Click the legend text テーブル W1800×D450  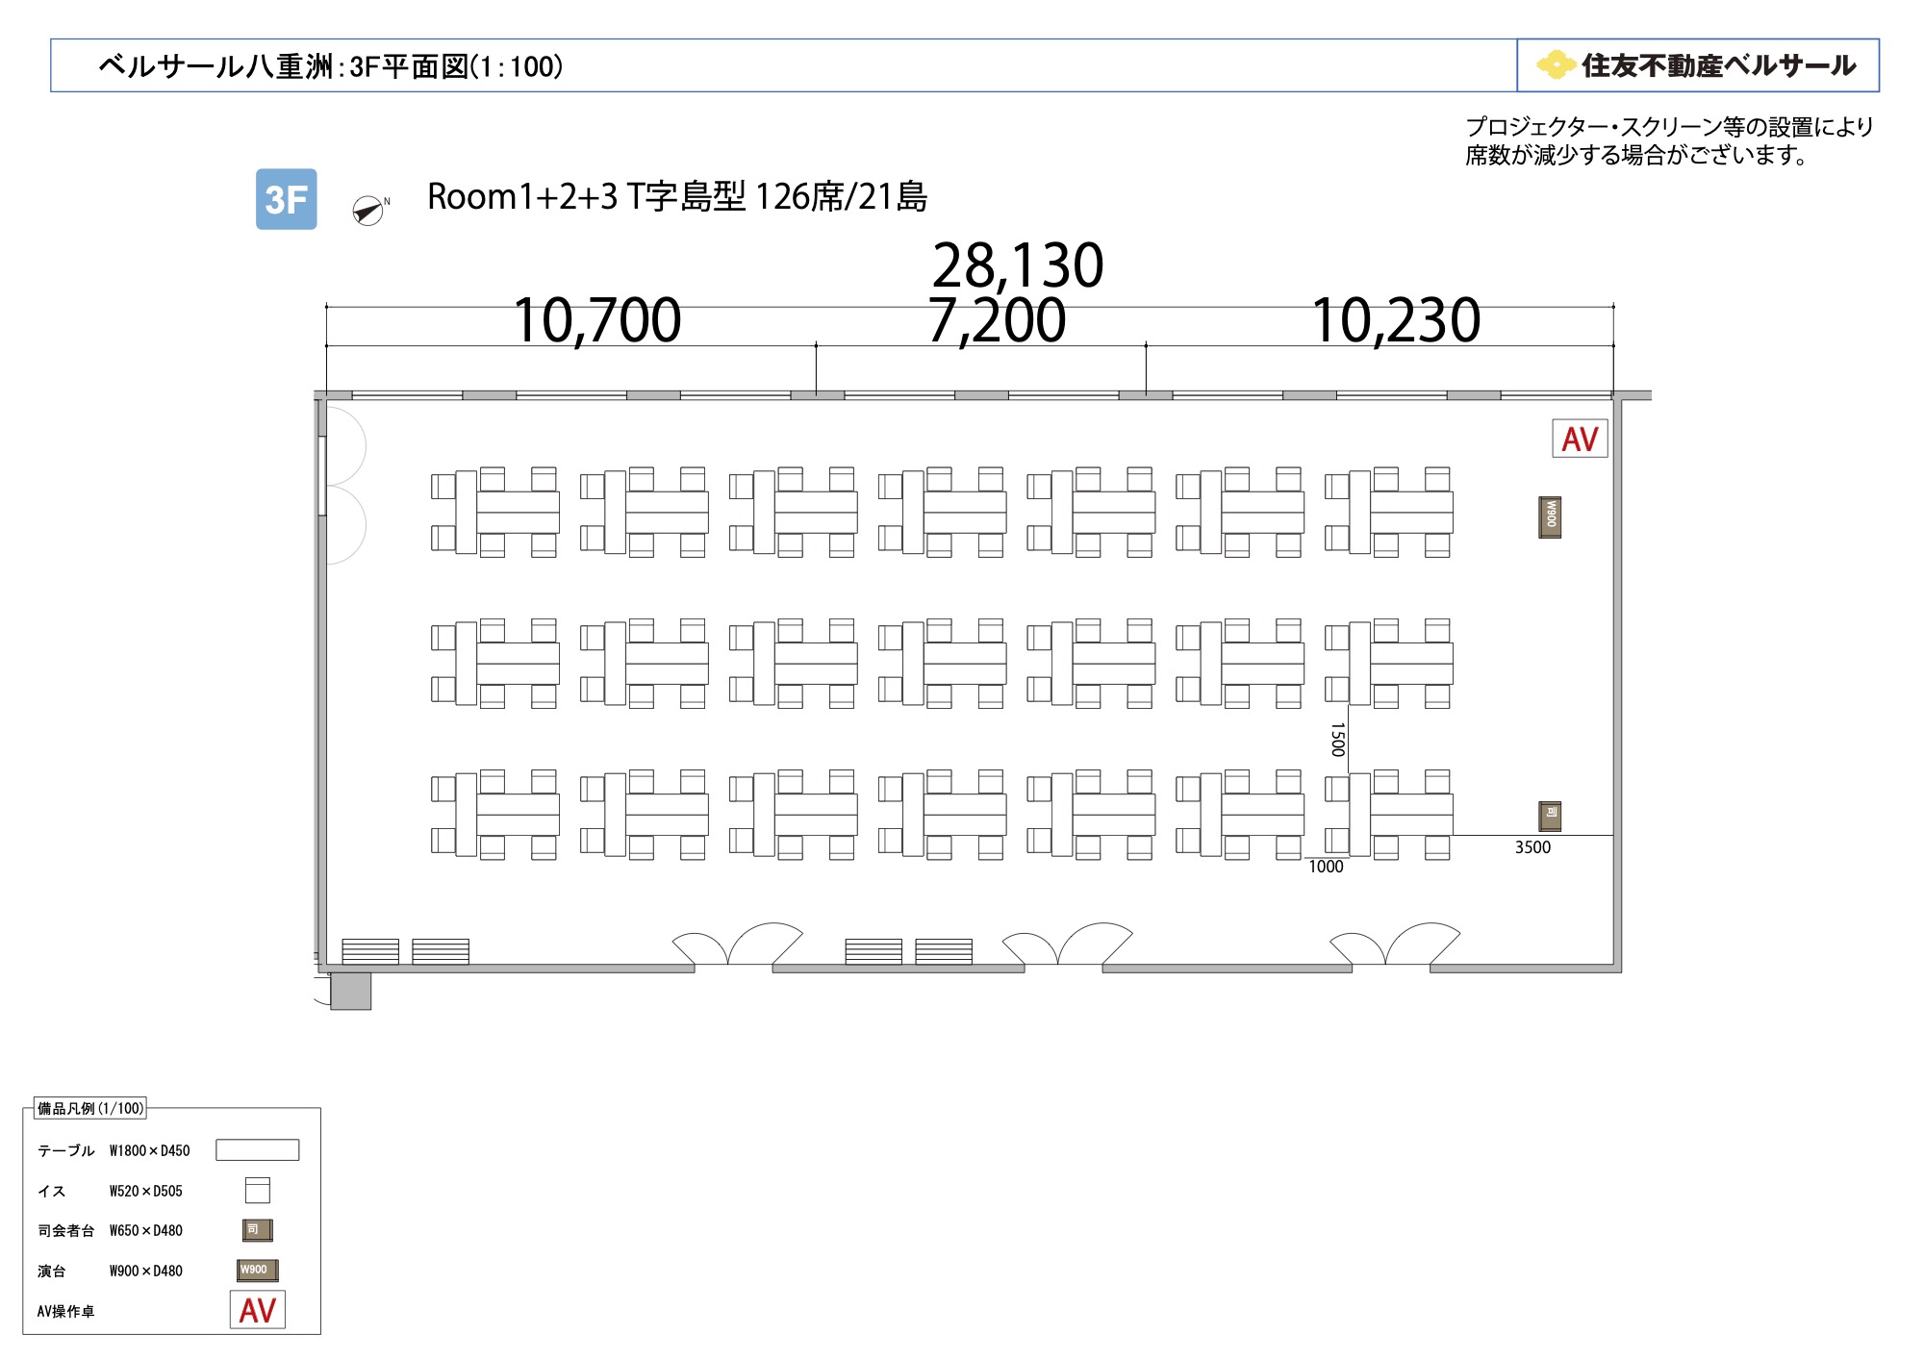(114, 1150)
